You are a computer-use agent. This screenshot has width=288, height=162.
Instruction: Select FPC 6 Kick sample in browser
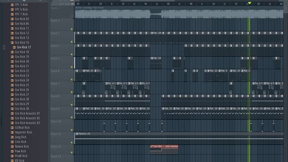coord(21,9)
